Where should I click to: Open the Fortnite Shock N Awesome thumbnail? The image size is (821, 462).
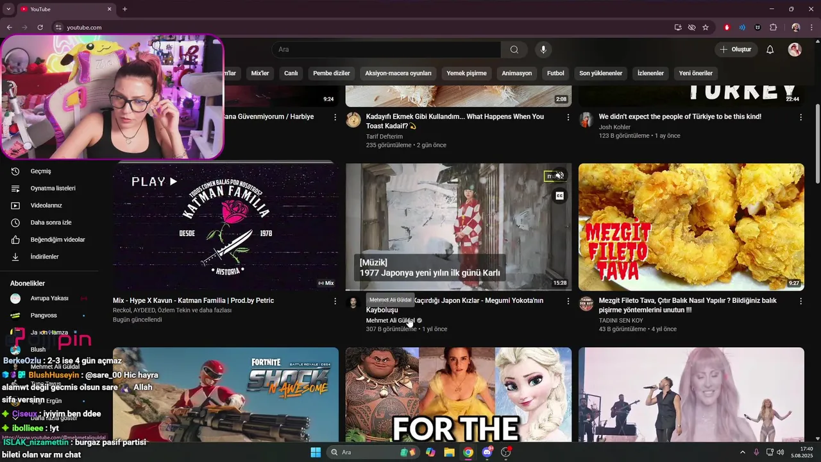click(x=226, y=395)
